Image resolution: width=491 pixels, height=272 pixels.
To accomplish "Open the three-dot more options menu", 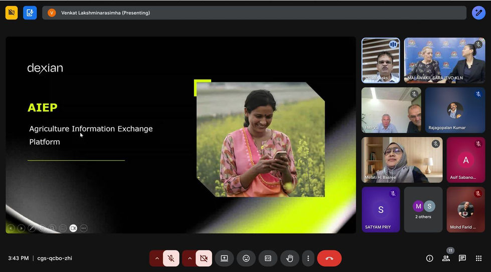I will point(308,258).
